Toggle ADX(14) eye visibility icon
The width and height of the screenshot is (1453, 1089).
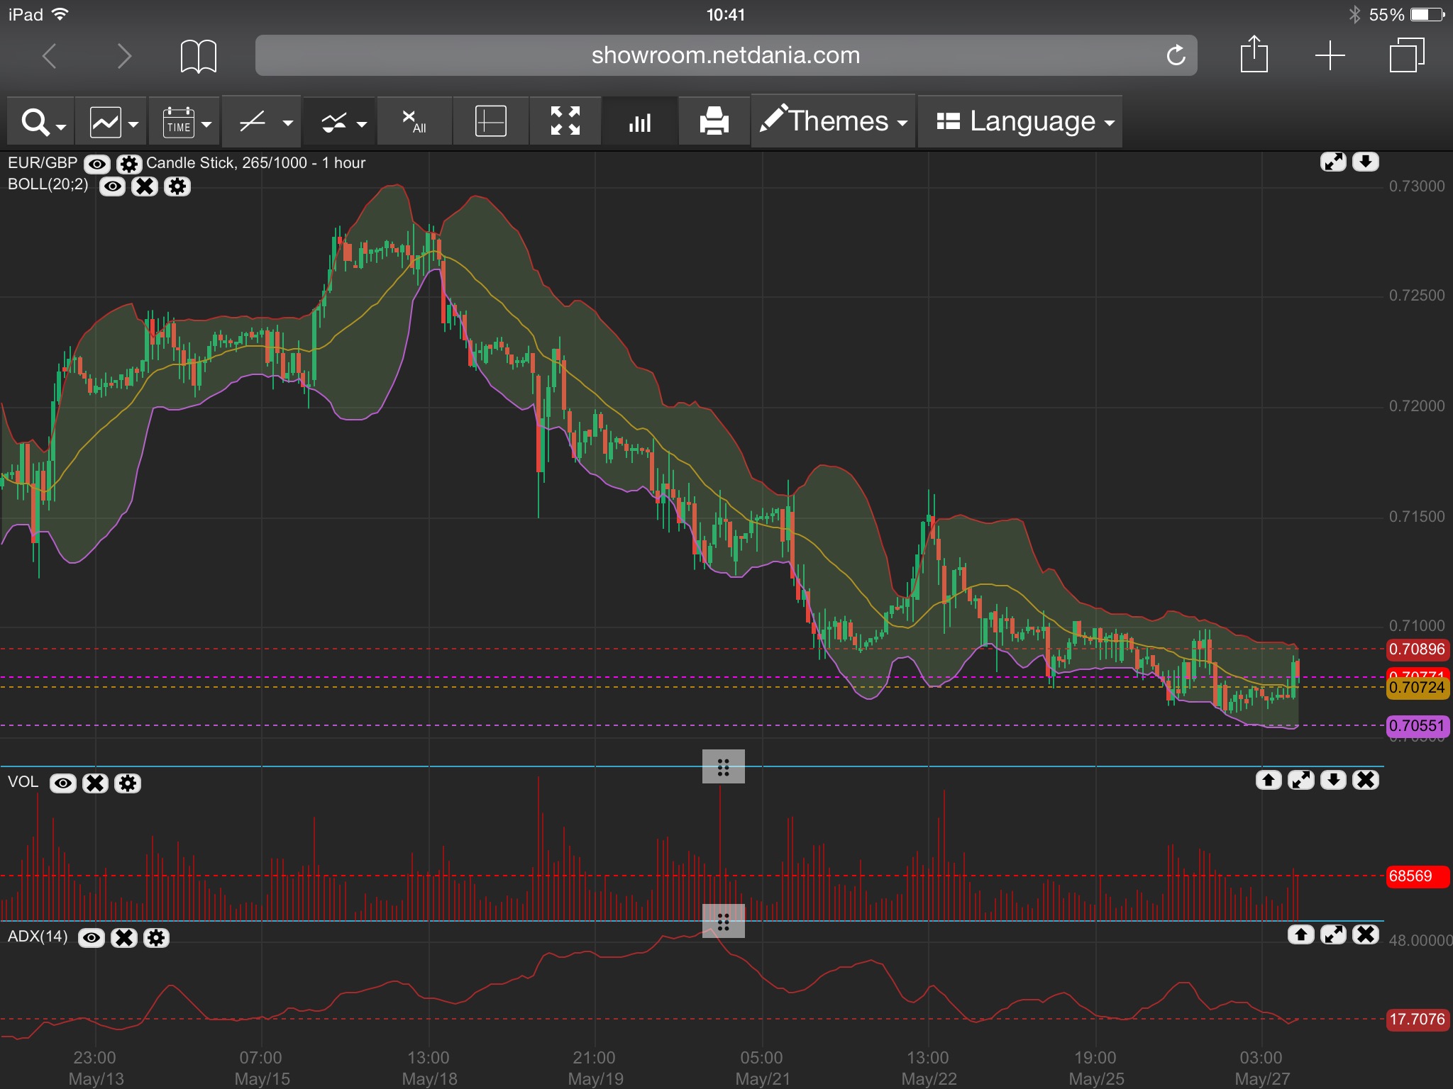pos(91,938)
